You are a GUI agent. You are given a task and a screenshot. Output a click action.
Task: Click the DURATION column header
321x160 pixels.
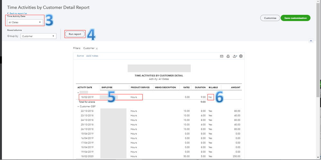click(x=200, y=87)
